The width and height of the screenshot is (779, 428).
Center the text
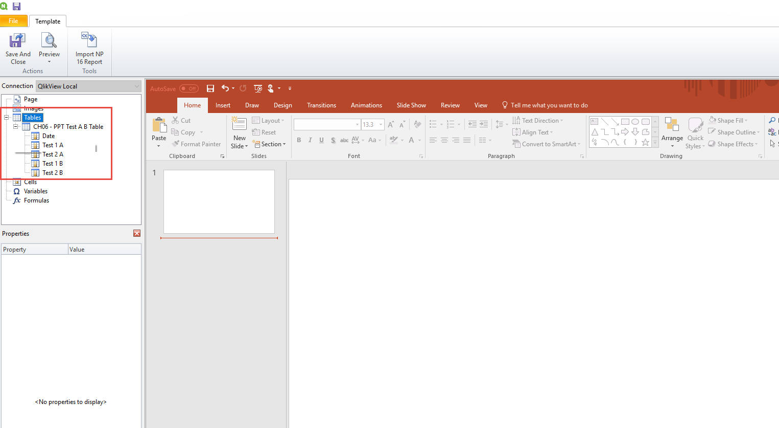point(444,140)
